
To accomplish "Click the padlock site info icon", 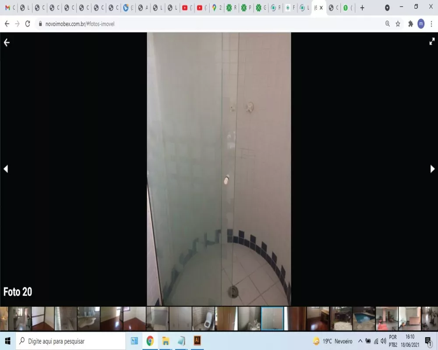I will coord(40,24).
